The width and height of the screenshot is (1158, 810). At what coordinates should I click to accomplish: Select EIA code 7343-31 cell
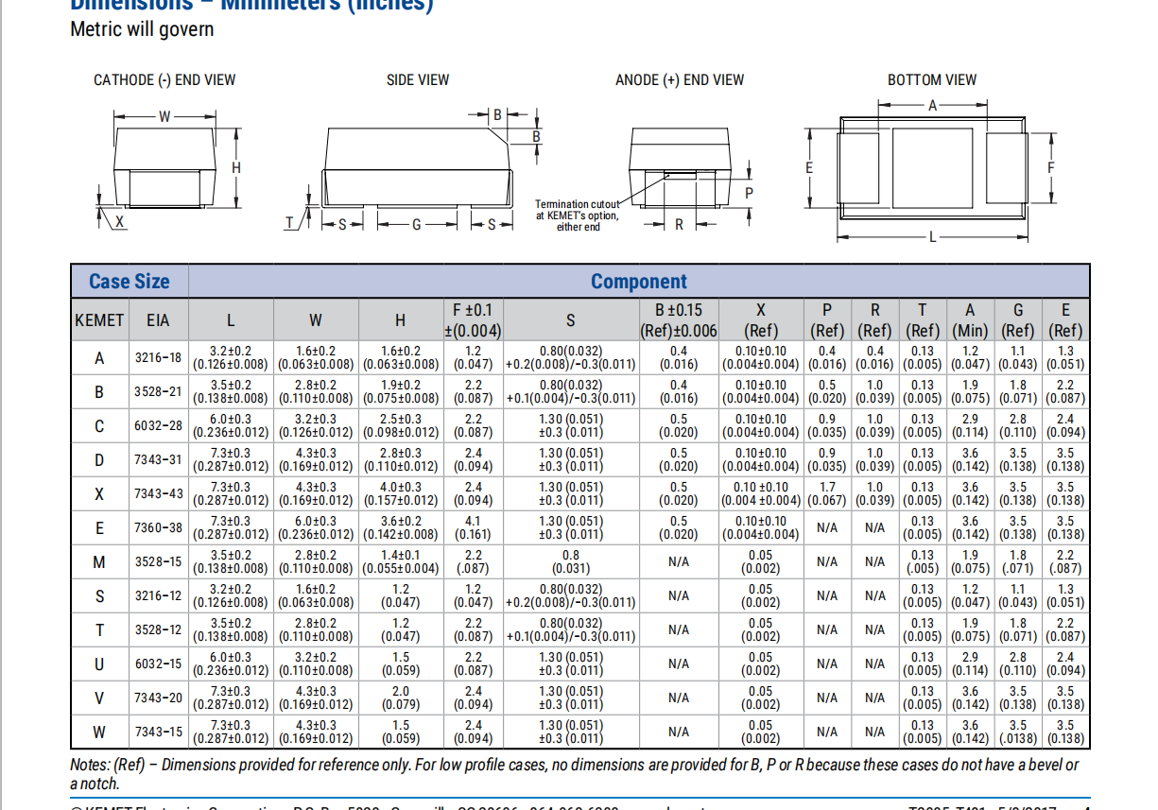pyautogui.click(x=158, y=460)
